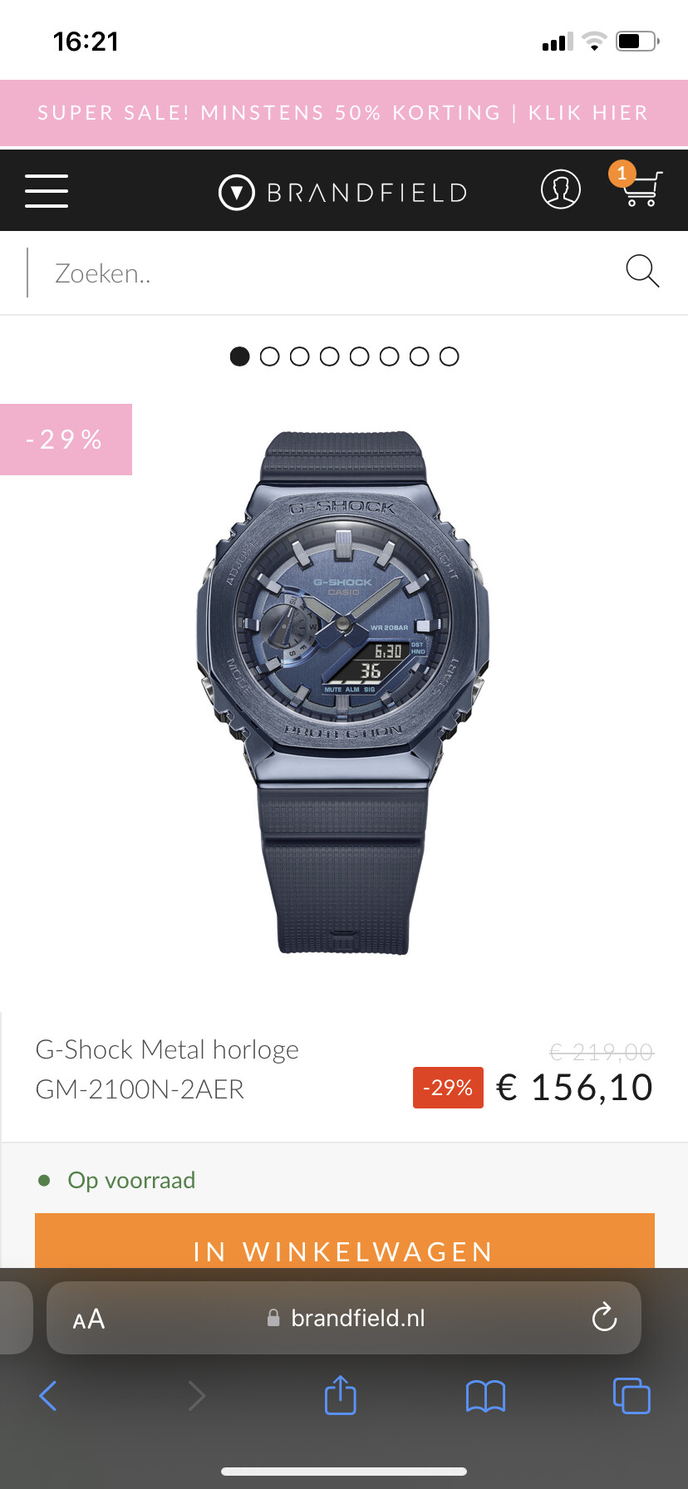Image resolution: width=688 pixels, height=1489 pixels.
Task: Tap the Super Sale banner link
Action: tap(344, 113)
